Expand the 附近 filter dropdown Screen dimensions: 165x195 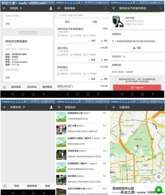point(69,22)
